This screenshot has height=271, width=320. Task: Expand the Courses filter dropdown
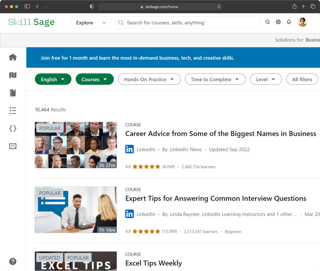(x=95, y=79)
